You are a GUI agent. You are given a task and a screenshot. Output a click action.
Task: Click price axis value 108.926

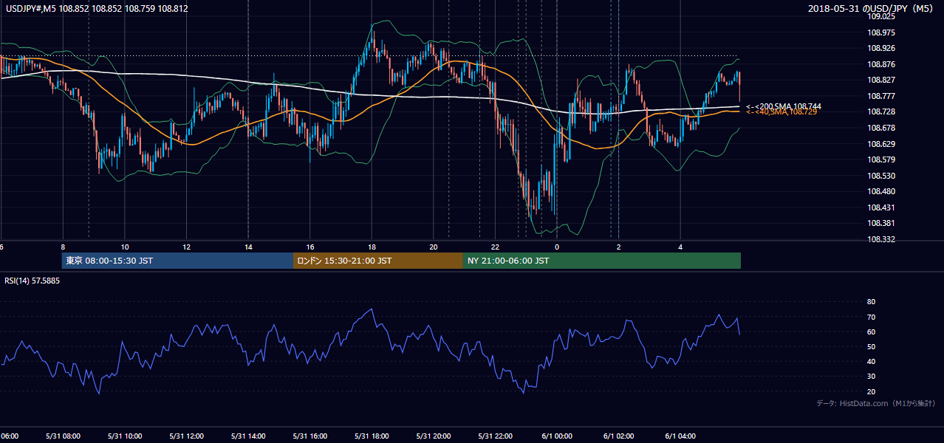coord(882,48)
